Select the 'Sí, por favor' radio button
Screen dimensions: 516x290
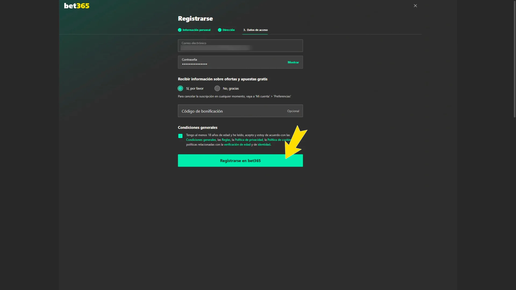(180, 88)
